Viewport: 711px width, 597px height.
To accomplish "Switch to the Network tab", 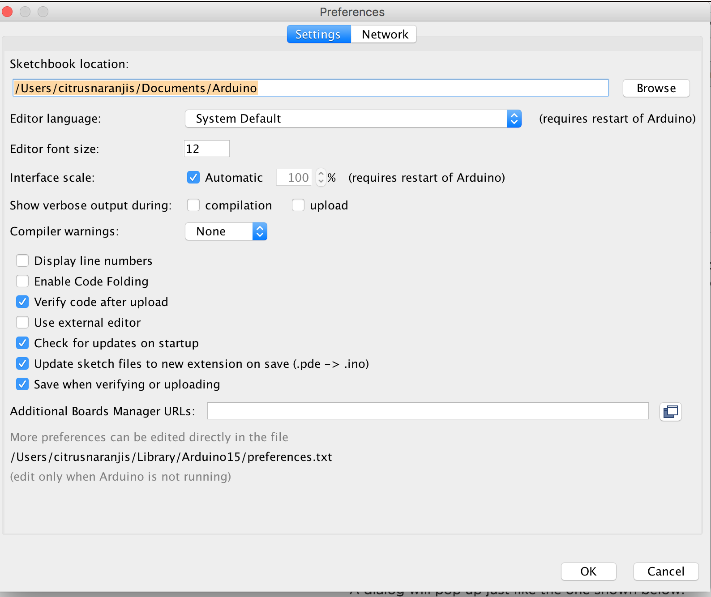I will [384, 34].
